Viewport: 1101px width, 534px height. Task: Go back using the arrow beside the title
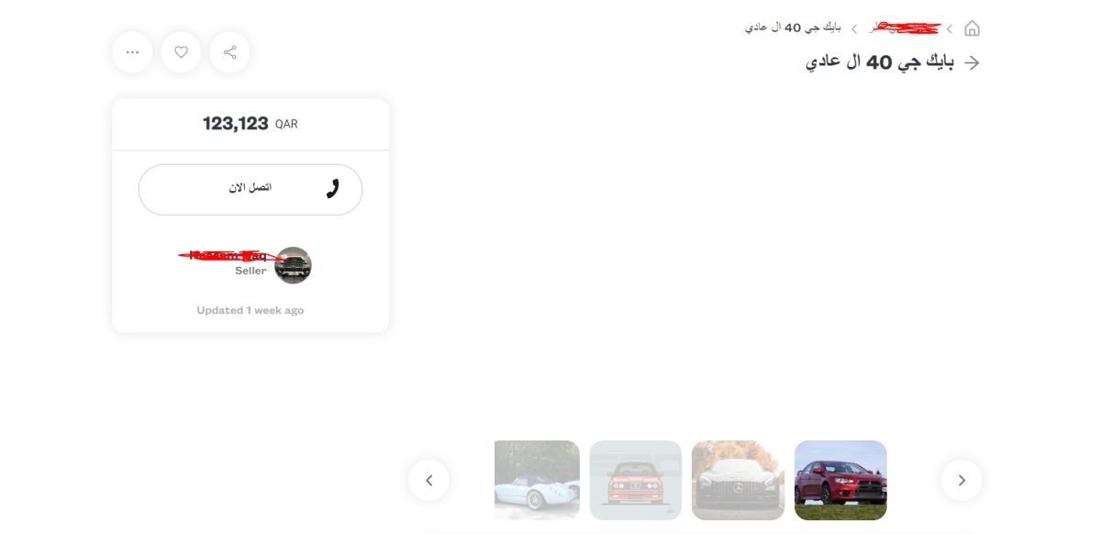[x=973, y=62]
